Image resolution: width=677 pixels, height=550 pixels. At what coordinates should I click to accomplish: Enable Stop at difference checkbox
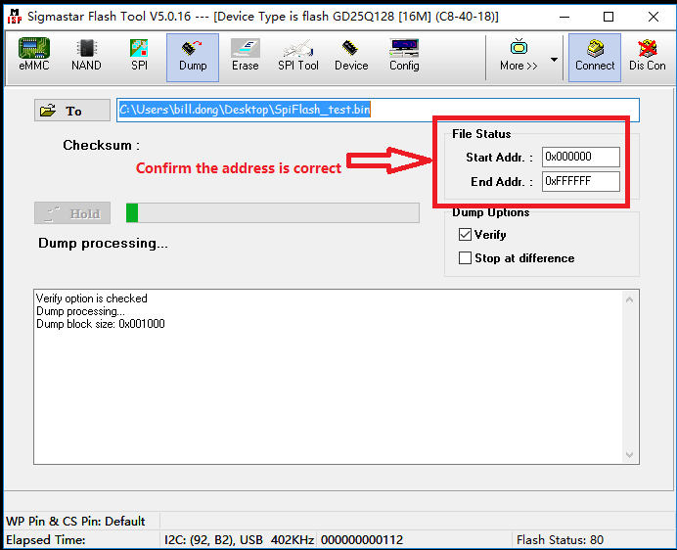click(x=466, y=258)
